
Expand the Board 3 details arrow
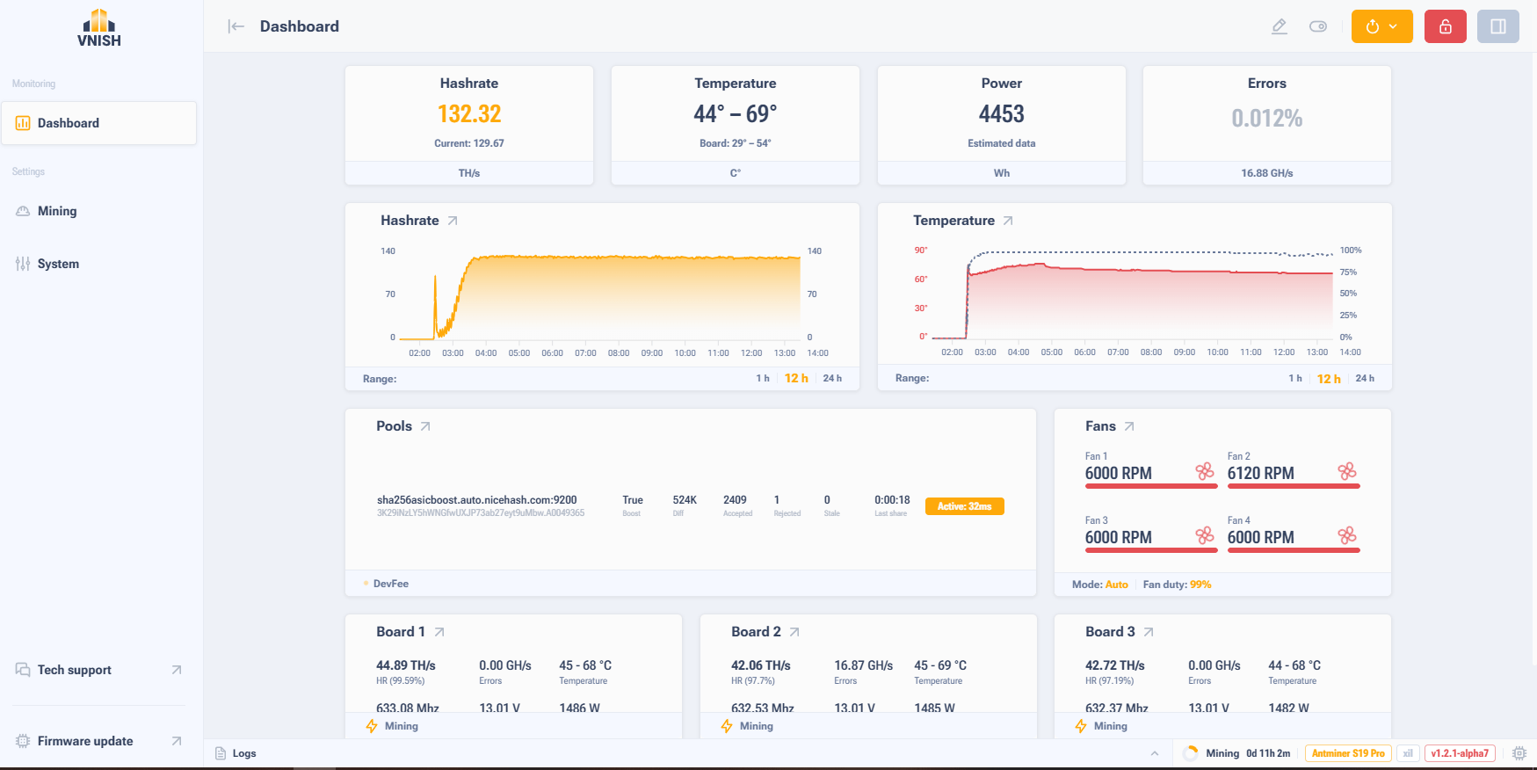(x=1149, y=632)
